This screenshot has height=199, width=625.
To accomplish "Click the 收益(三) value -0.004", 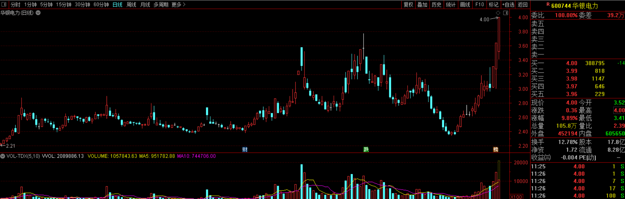I will pyautogui.click(x=569, y=158).
